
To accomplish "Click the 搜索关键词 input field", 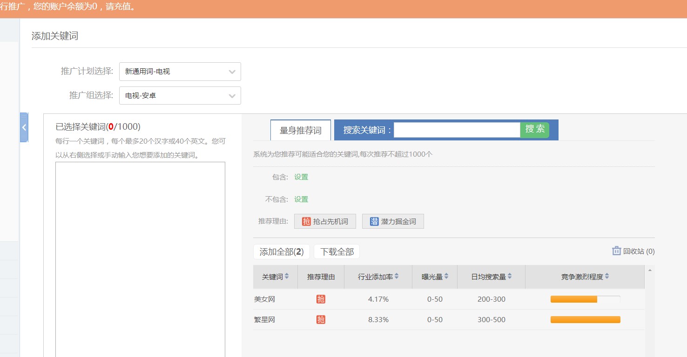I will tap(457, 130).
